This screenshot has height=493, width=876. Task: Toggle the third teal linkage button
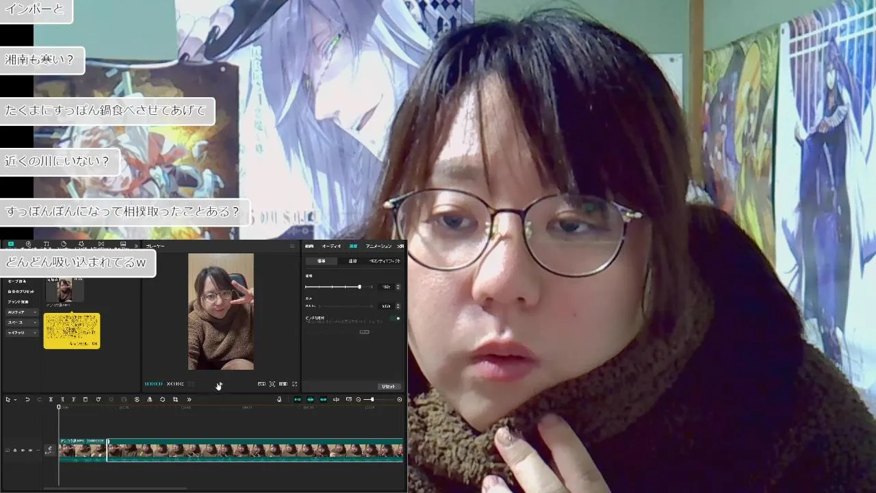(323, 399)
